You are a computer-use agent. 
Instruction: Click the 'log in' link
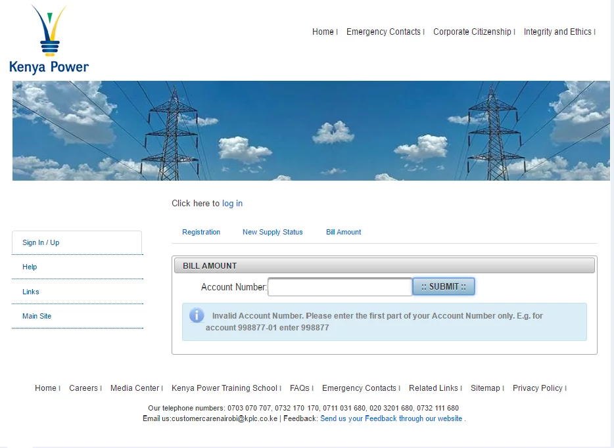pos(232,204)
